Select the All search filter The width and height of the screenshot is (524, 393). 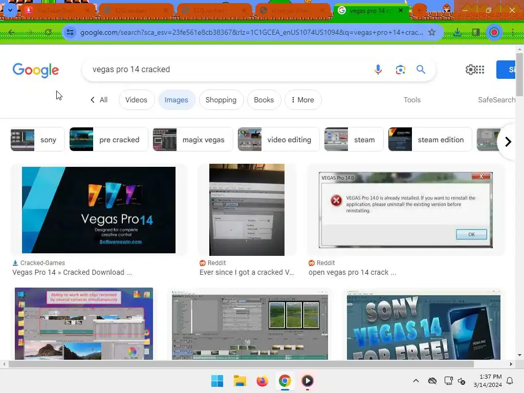tap(99, 100)
